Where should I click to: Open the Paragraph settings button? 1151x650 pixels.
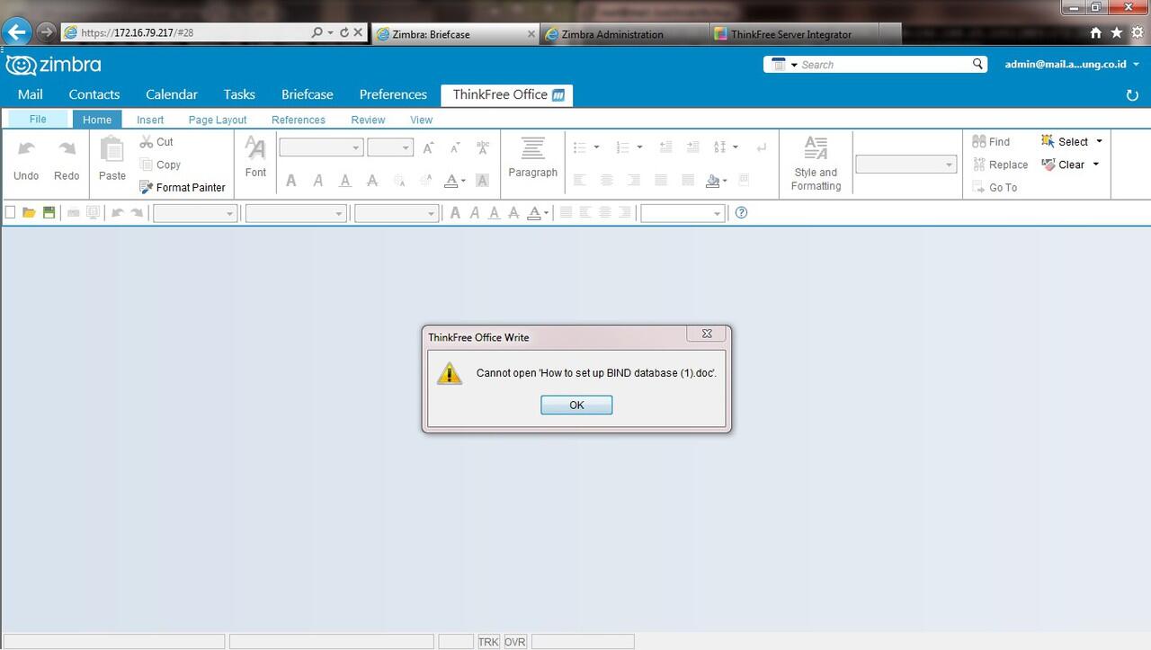[533, 158]
